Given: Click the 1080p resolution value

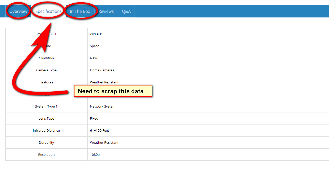Looking at the screenshot, I should [94, 155].
